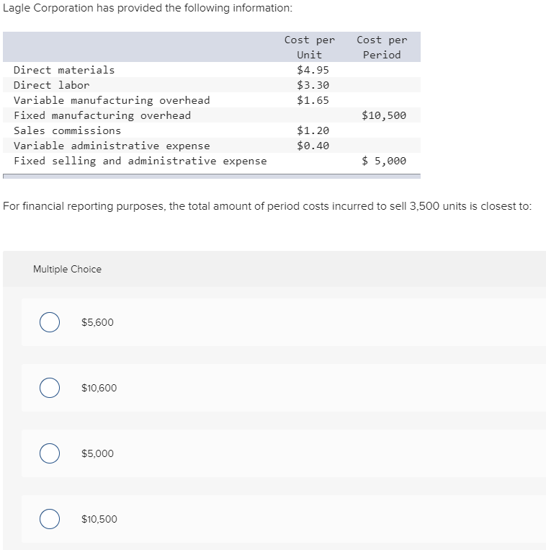
Task: Click the $4.95 direct materials cost cell
Action: pyautogui.click(x=313, y=70)
